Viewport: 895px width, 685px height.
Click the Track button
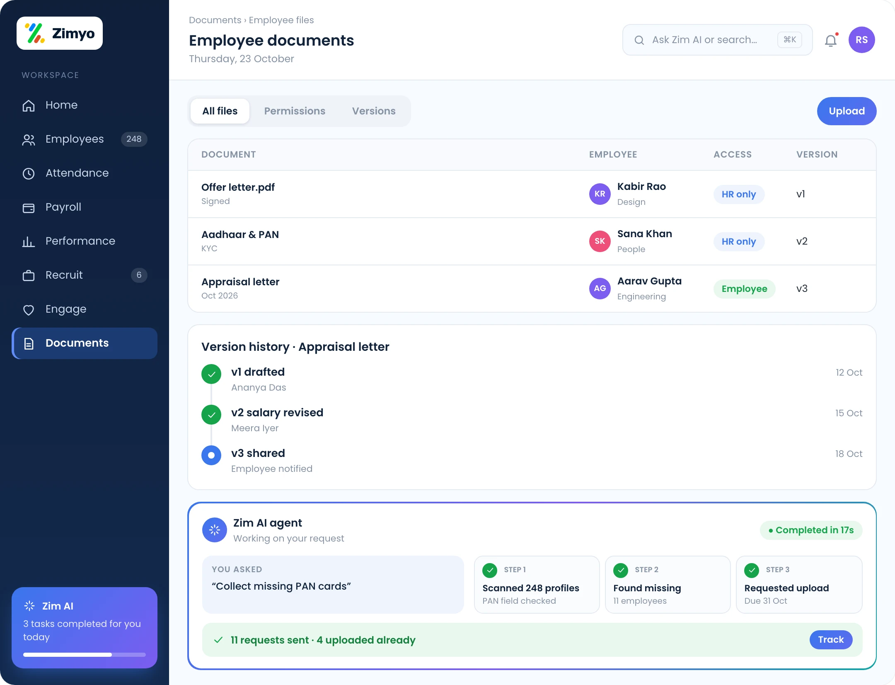(831, 640)
